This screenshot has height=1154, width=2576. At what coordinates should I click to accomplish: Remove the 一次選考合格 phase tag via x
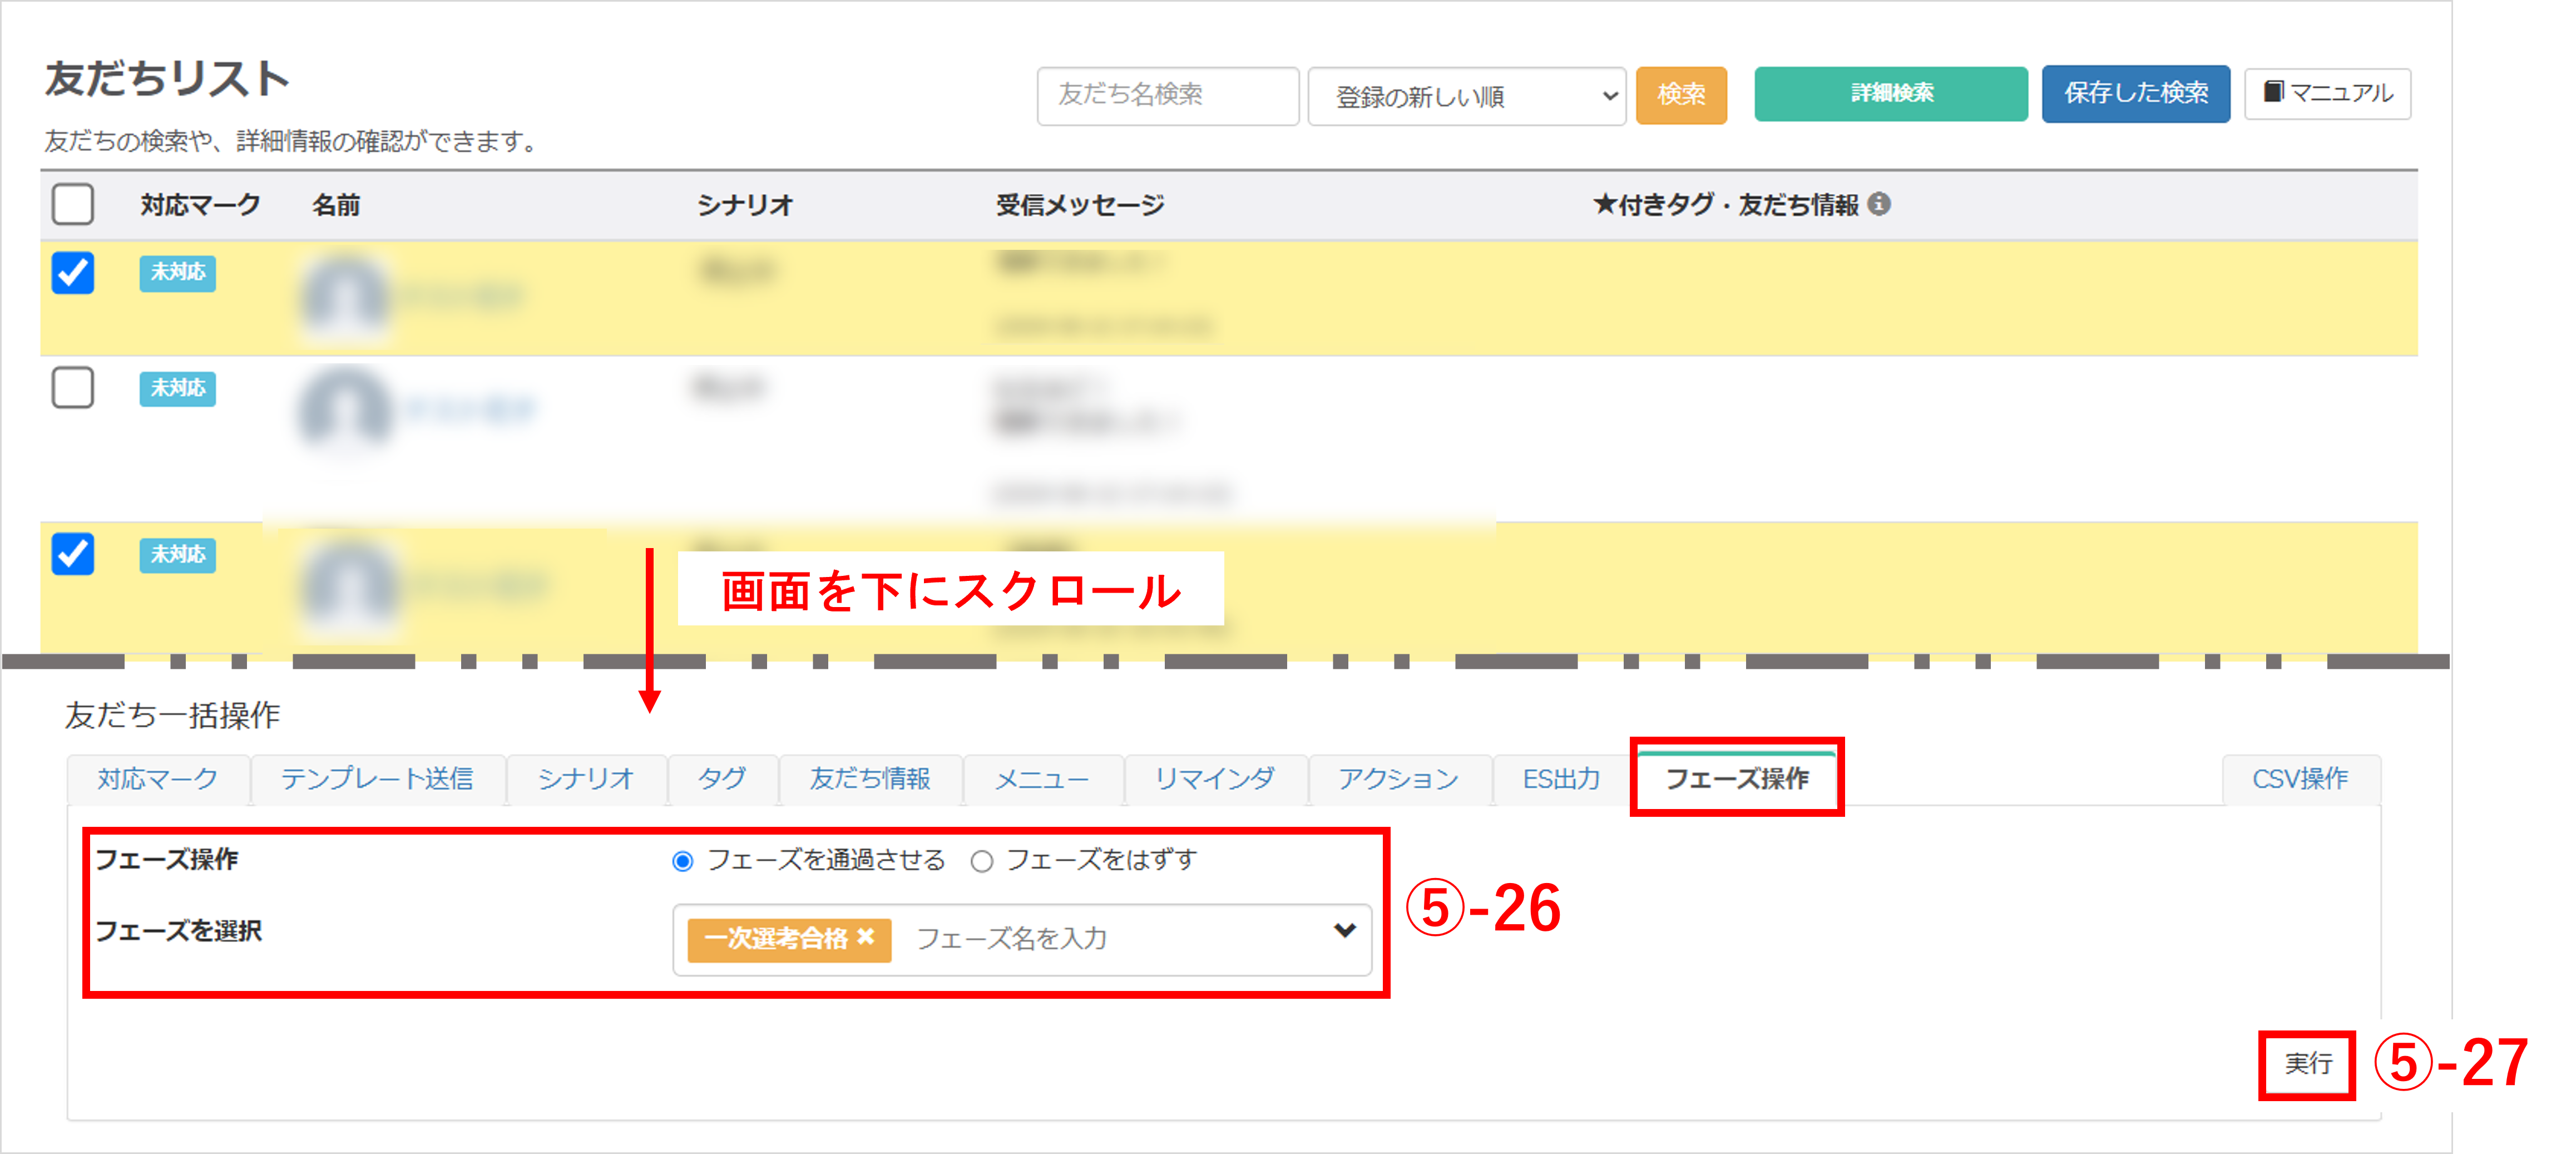[x=866, y=937]
